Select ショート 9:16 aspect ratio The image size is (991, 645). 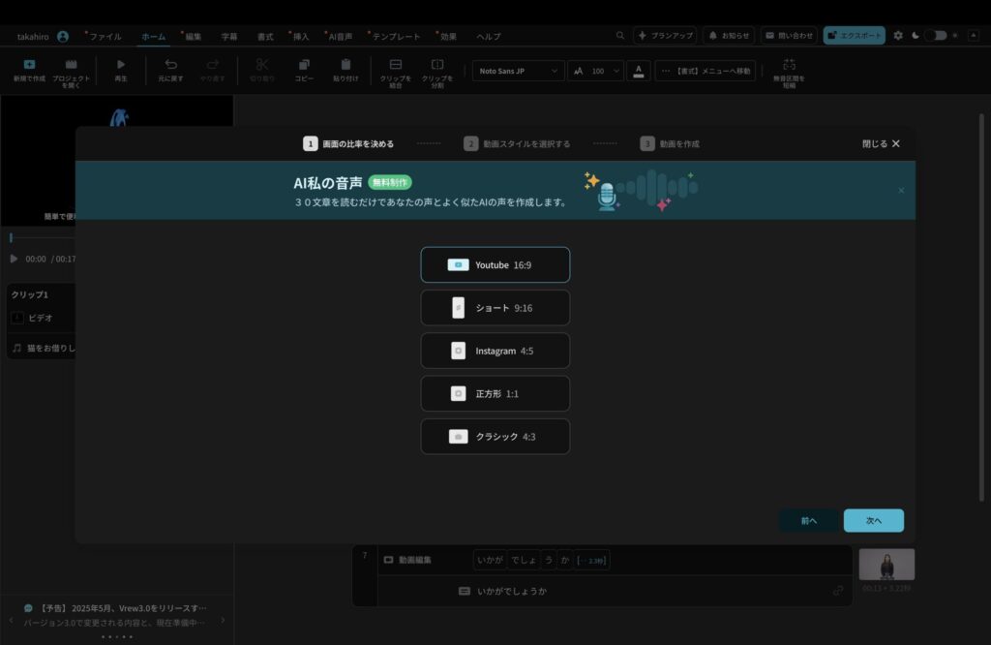click(495, 308)
